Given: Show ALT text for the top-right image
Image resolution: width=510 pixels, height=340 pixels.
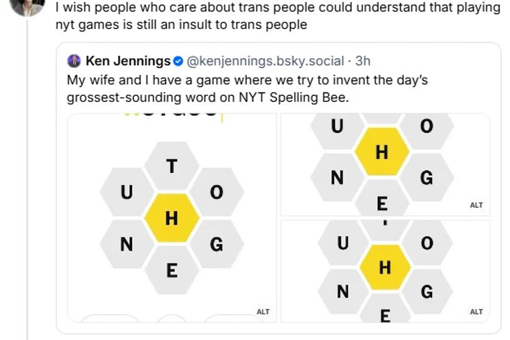Looking at the screenshot, I should click(476, 205).
